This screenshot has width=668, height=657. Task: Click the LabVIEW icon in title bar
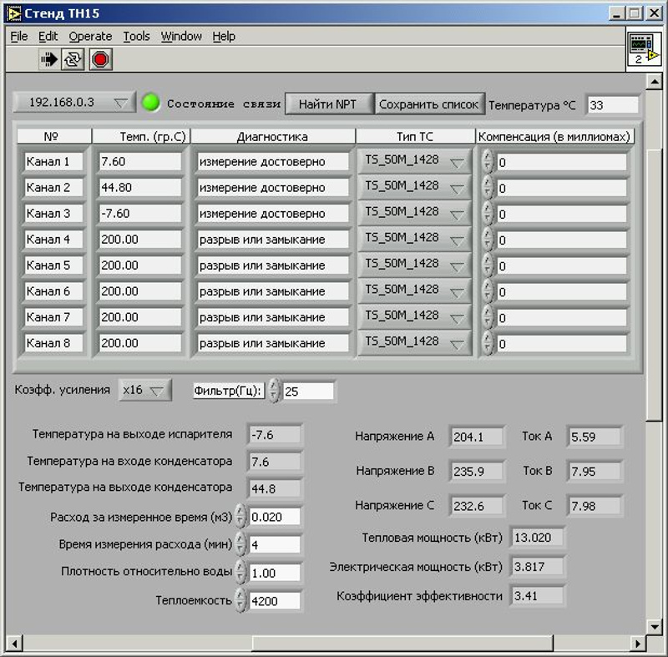pos(13,13)
